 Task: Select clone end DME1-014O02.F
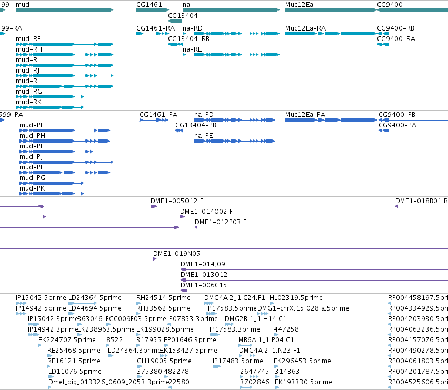182,217
